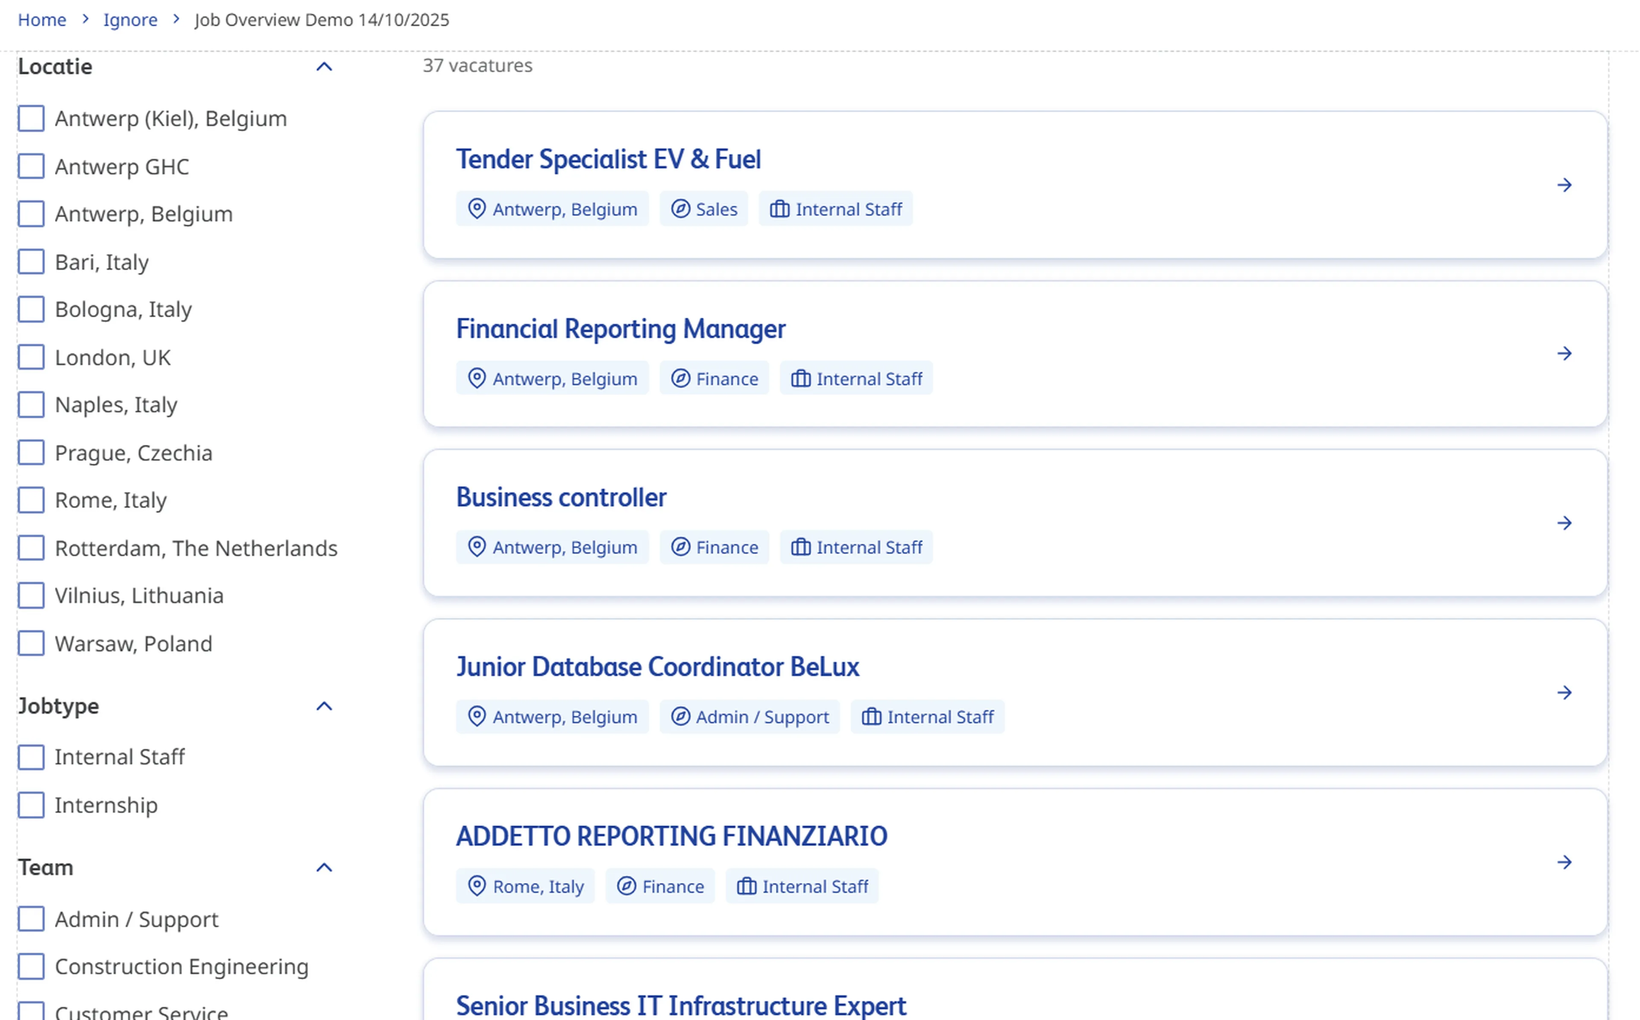Go to Home via breadcrumb
Image resolution: width=1640 pixels, height=1020 pixels.
(x=43, y=20)
